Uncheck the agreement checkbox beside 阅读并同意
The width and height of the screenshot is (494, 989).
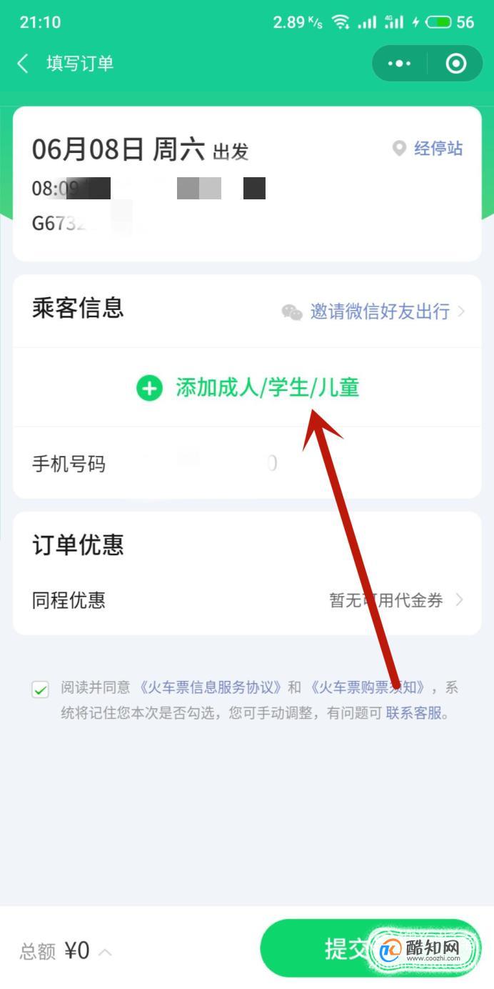[40, 689]
